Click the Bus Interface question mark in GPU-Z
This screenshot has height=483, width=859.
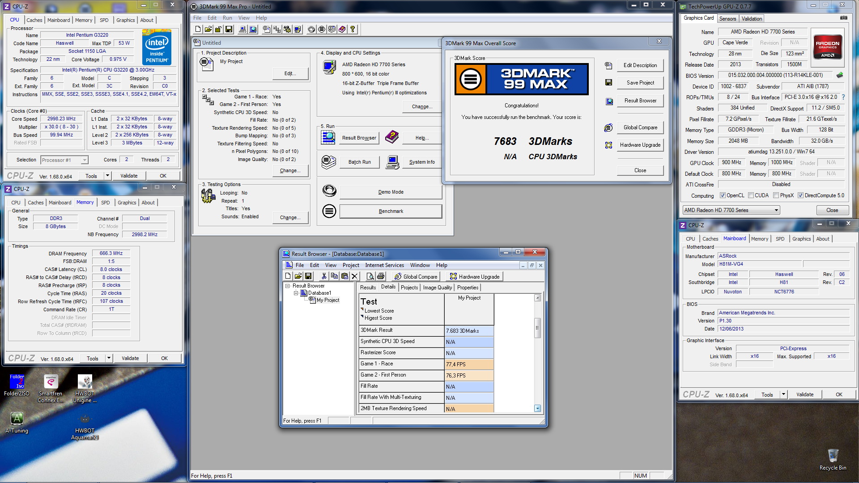843,97
